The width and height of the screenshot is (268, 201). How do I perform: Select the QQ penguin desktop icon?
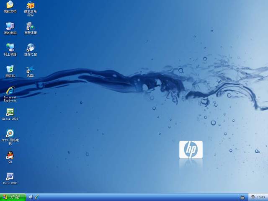click(10, 155)
